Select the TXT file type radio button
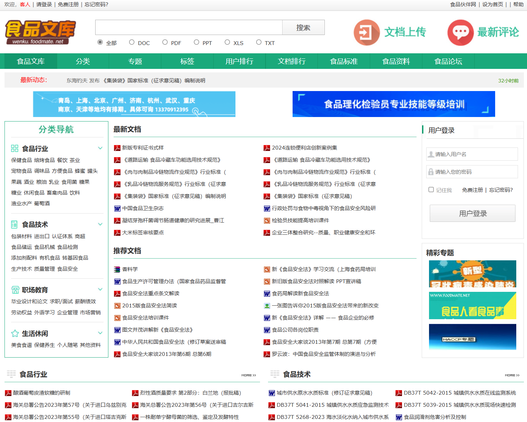 click(x=259, y=42)
